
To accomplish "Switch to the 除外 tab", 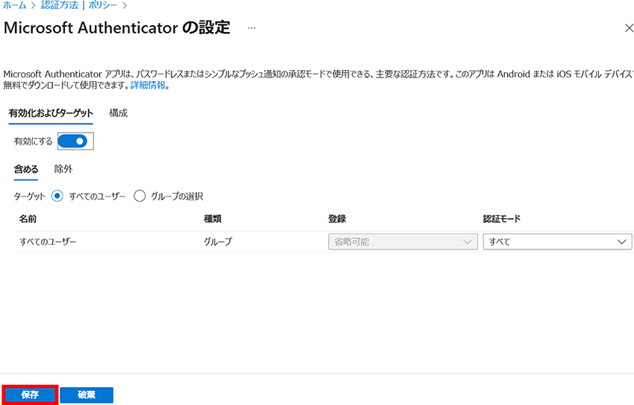I will click(x=63, y=170).
